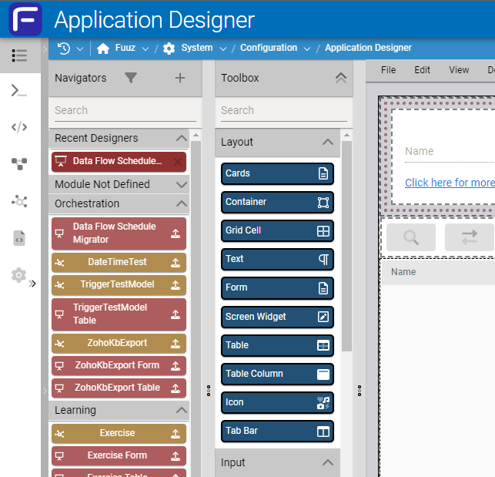Open the filter icon in Navigators
The height and width of the screenshot is (477, 495).
[x=131, y=78]
